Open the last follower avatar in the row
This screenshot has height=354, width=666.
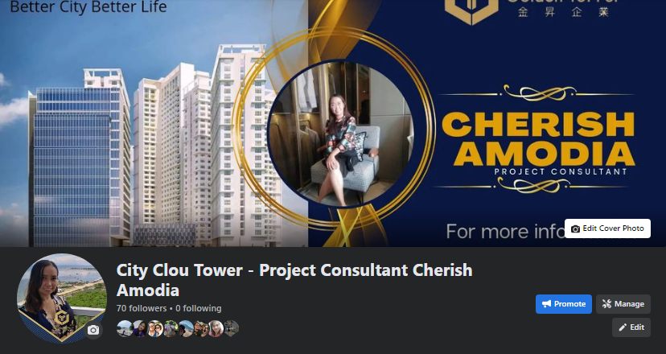point(231,328)
